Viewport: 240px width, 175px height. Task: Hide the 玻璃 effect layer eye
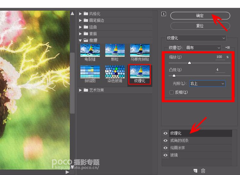pyautogui.click(x=165, y=155)
